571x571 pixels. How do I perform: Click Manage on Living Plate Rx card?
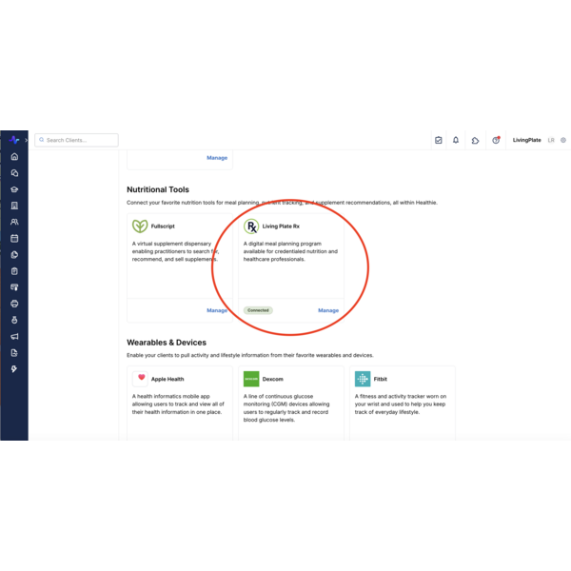[328, 310]
